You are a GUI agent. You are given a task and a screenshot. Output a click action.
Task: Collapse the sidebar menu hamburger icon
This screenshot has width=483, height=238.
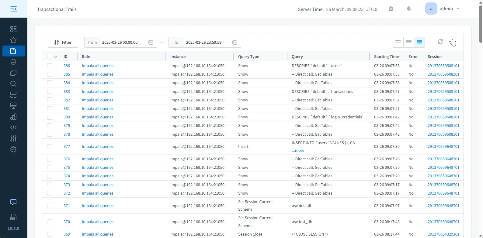[14, 9]
